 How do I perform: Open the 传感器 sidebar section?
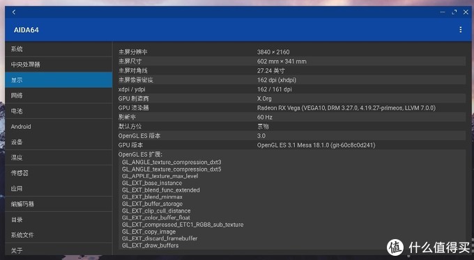point(59,173)
